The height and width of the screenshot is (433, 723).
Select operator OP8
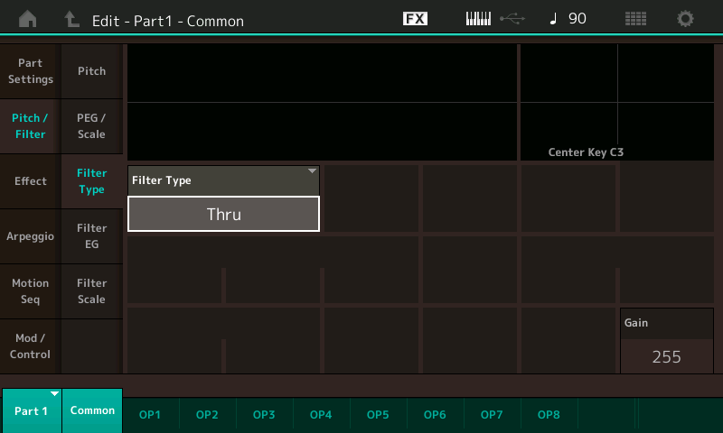(549, 415)
